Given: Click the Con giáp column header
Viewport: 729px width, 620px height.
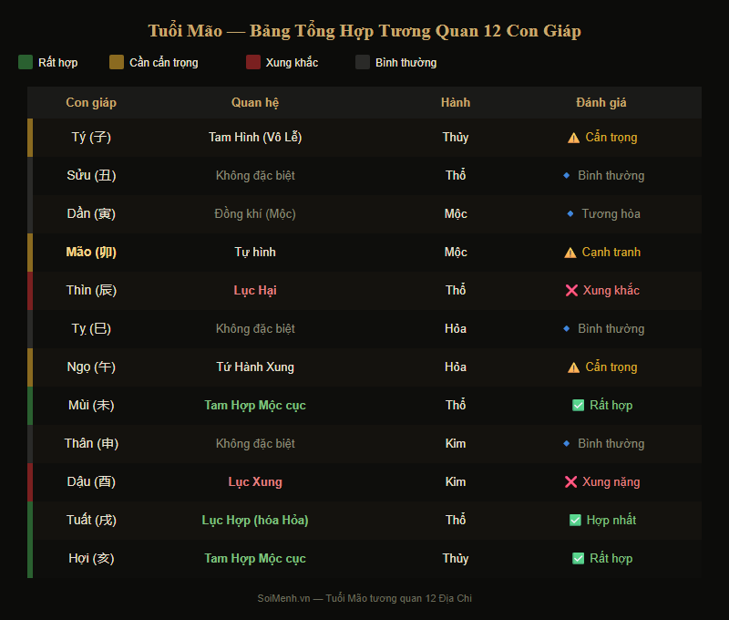Looking at the screenshot, I should coord(91,103).
